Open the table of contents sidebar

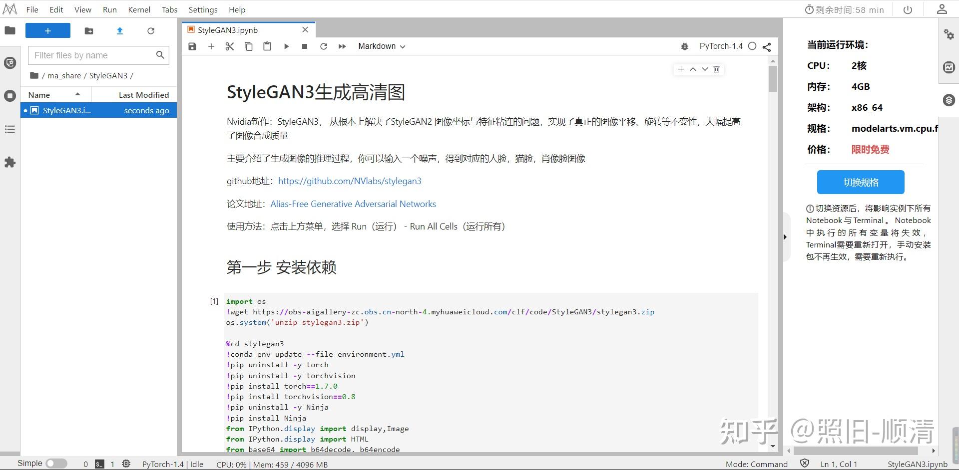coord(9,129)
